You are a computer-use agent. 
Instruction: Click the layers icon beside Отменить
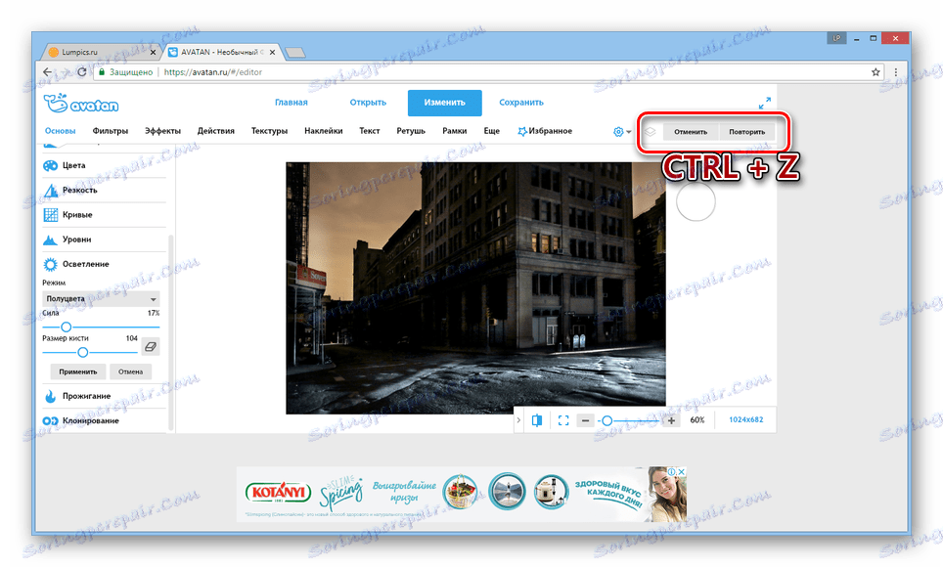tap(651, 131)
